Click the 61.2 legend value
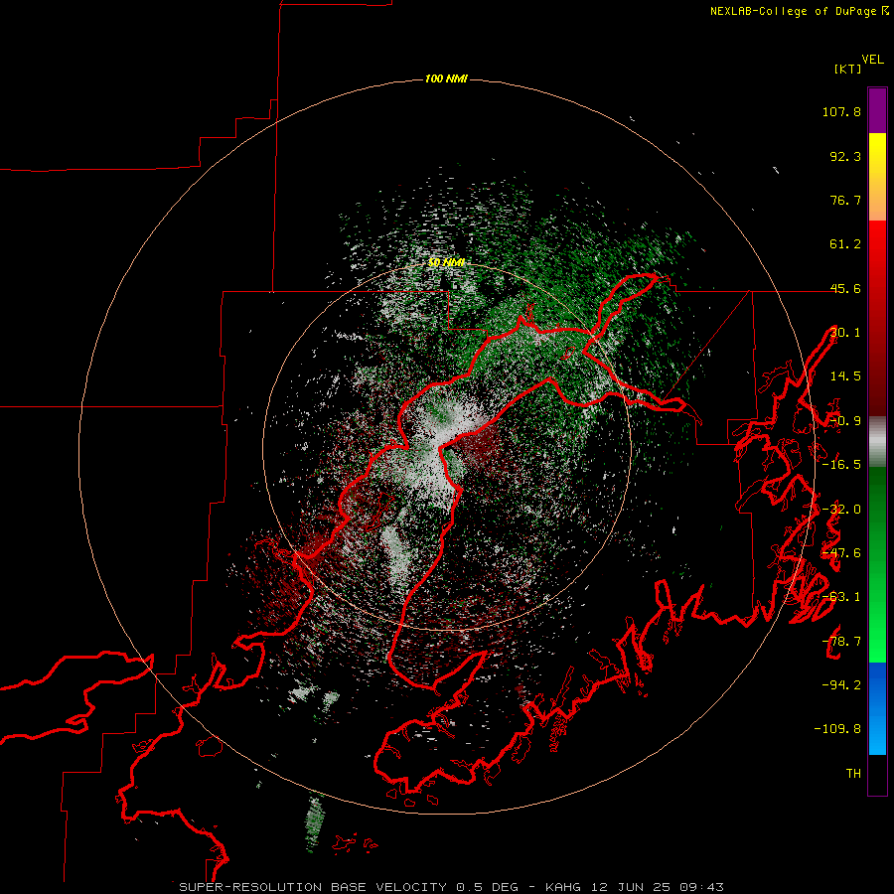894x894 pixels. [845, 244]
